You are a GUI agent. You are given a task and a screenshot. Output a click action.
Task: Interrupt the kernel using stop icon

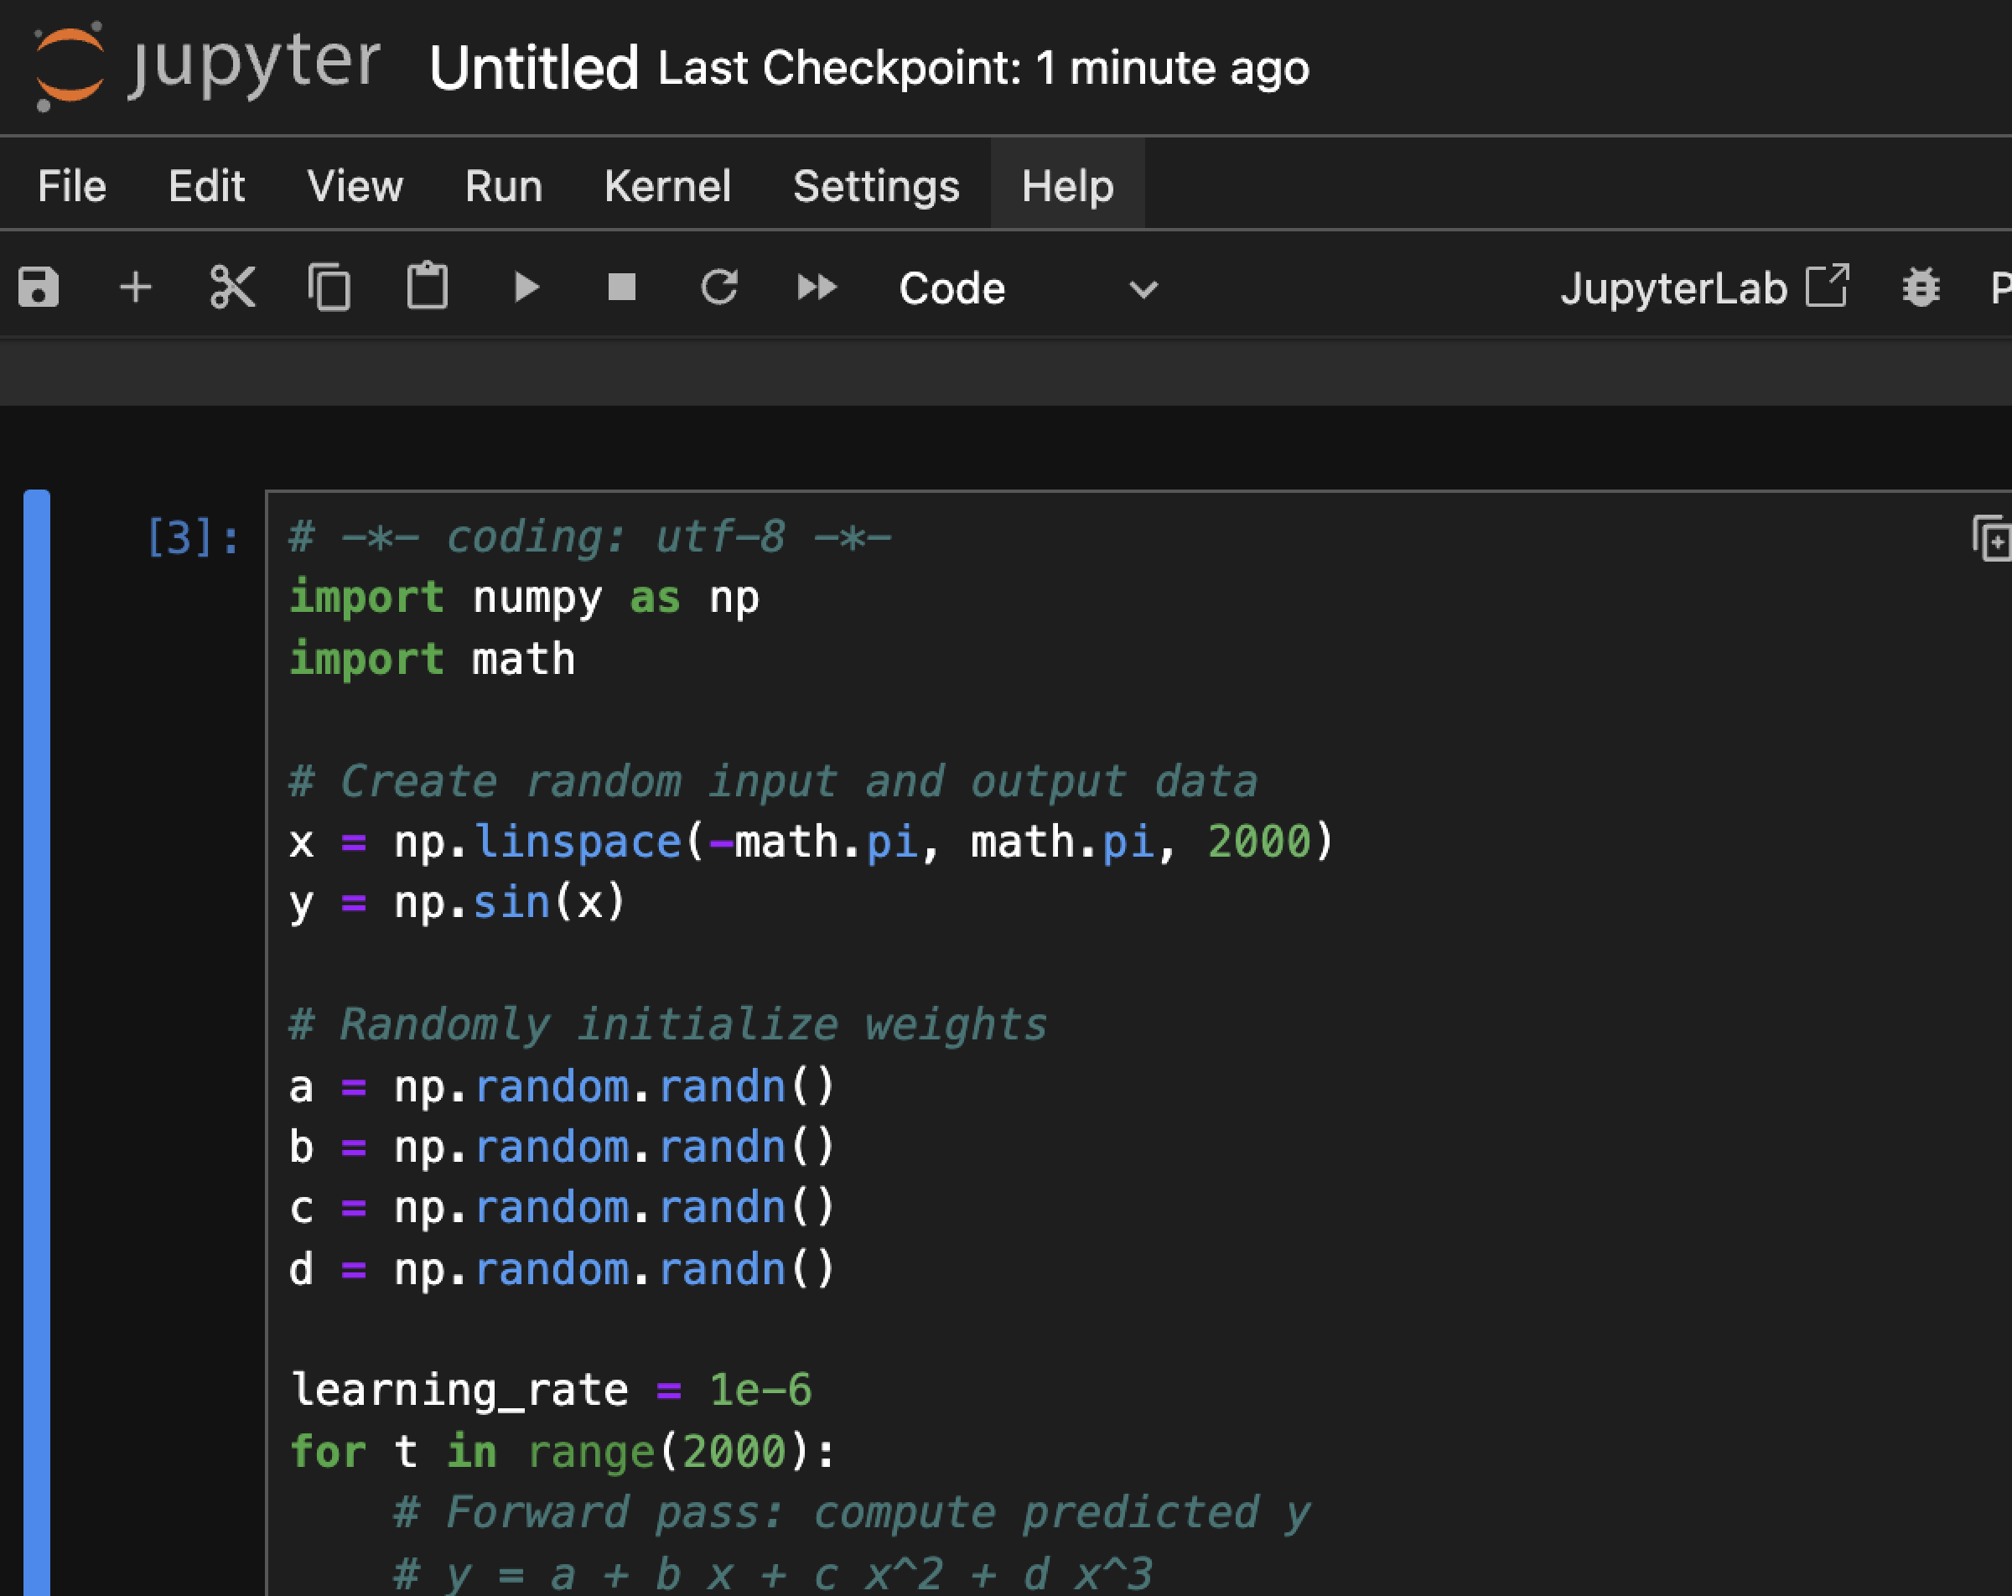621,288
